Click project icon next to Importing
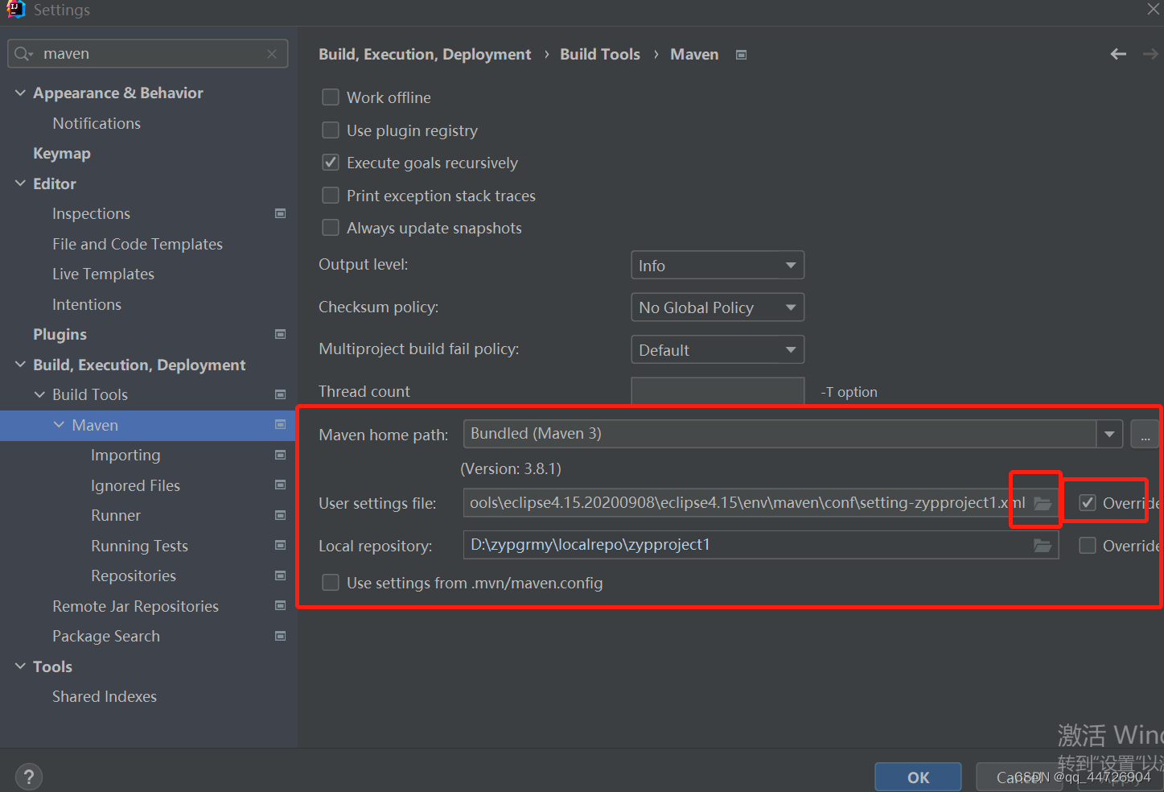Screen dimensions: 1164x792 [281, 455]
